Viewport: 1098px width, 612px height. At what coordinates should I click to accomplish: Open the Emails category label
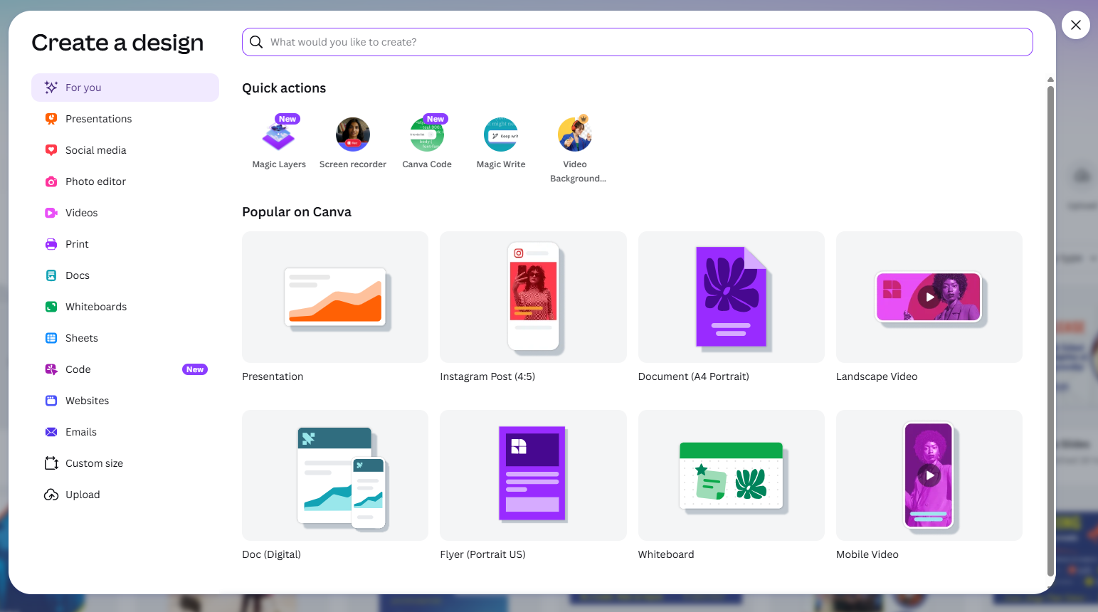click(x=81, y=432)
